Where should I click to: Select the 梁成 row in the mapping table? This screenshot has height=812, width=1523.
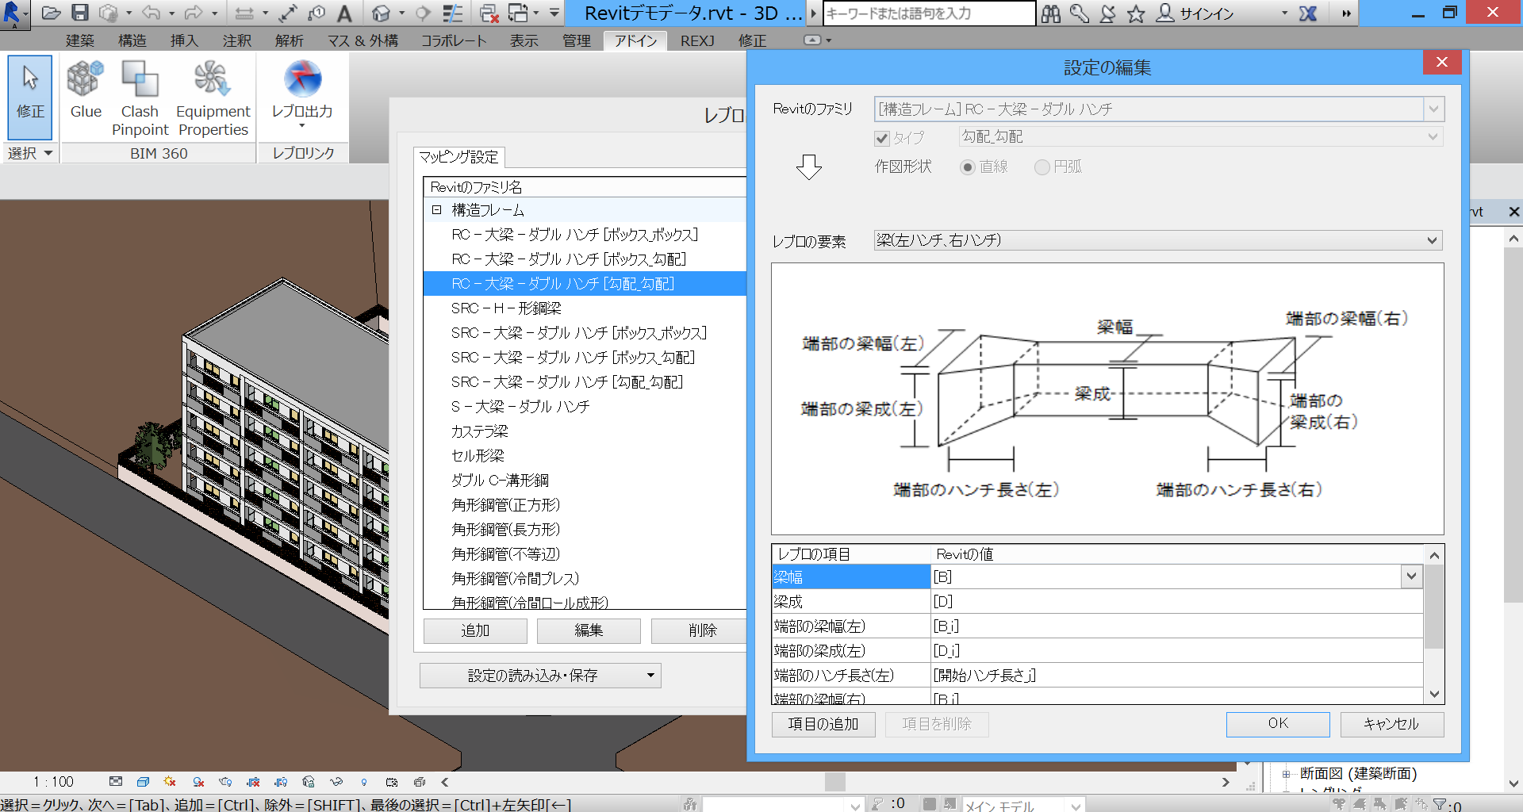(1097, 602)
